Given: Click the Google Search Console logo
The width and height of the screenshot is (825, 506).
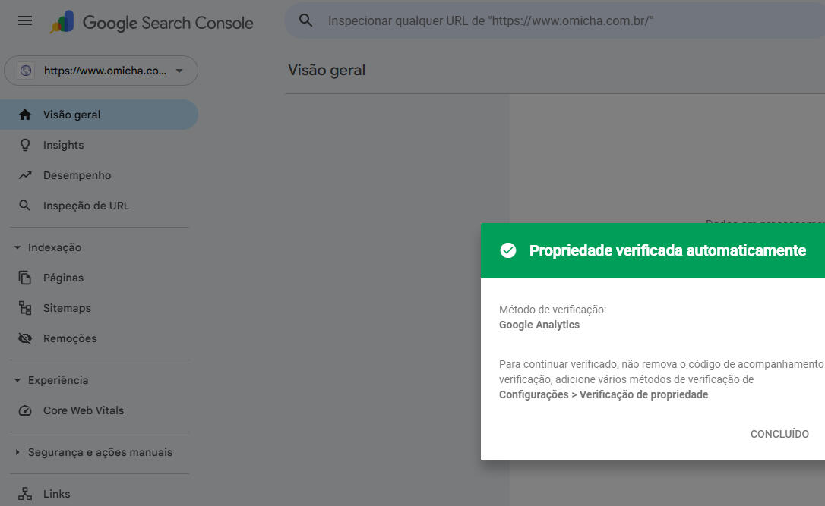Looking at the screenshot, I should pyautogui.click(x=152, y=23).
